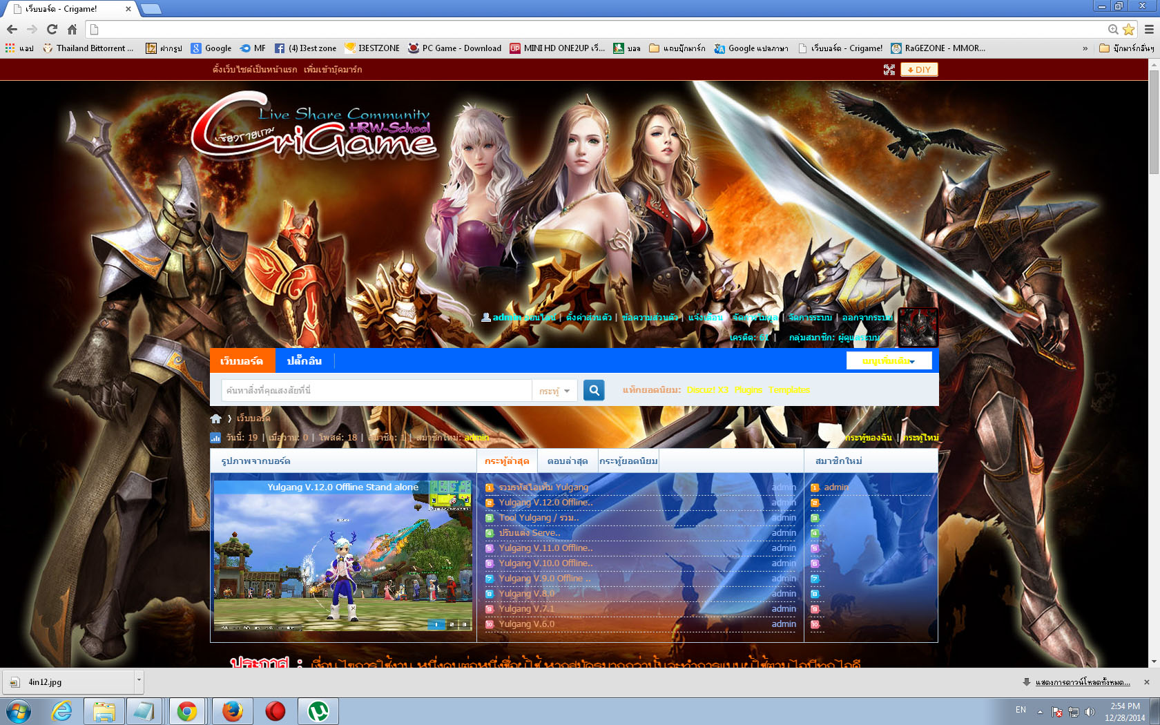Open the Google bookmark
This screenshot has height=725, width=1160.
pyautogui.click(x=211, y=48)
